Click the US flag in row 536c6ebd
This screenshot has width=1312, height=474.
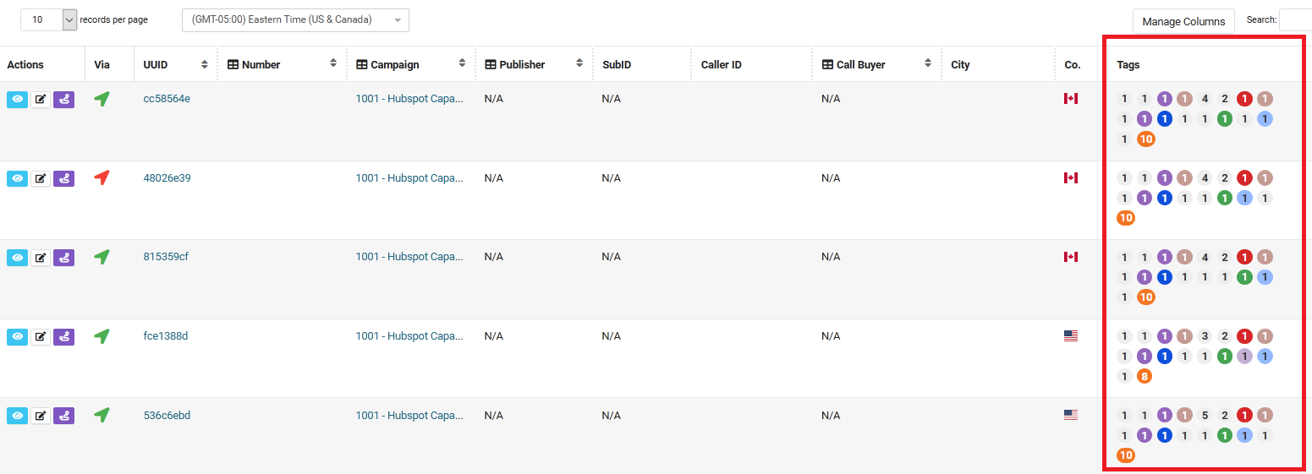coord(1071,415)
